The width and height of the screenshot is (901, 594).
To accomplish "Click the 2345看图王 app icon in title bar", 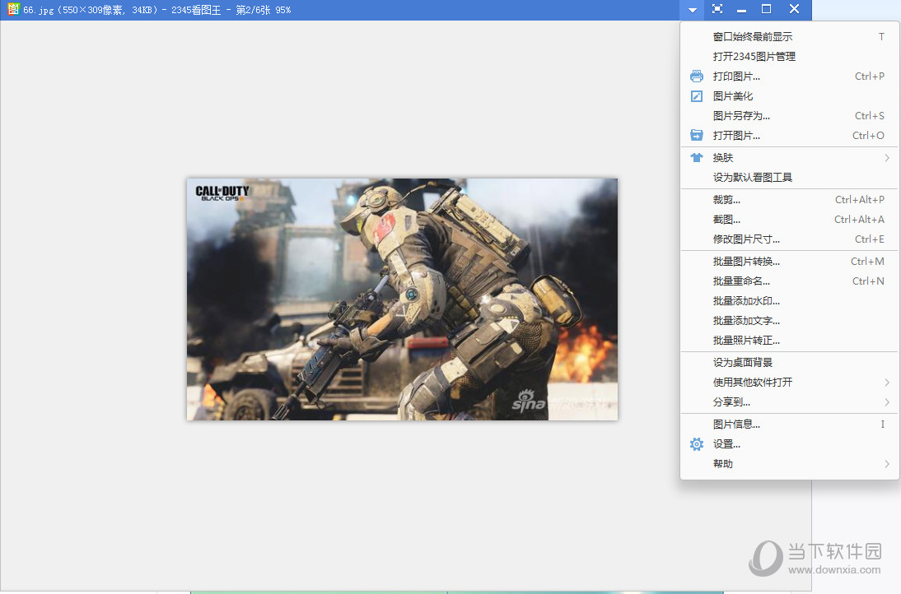I will (x=12, y=8).
